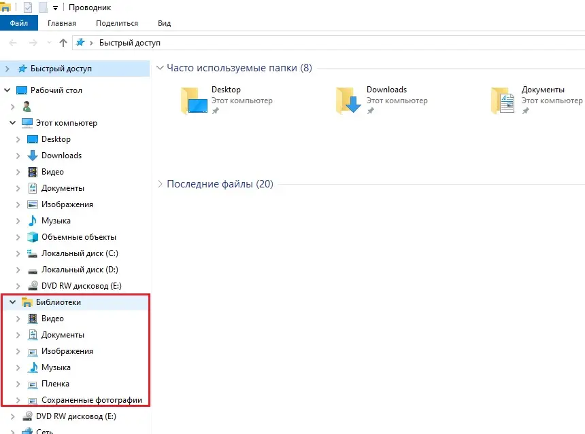The width and height of the screenshot is (585, 434).
Task: Click the Музыка library icon under Библиотеки
Action: 33,367
